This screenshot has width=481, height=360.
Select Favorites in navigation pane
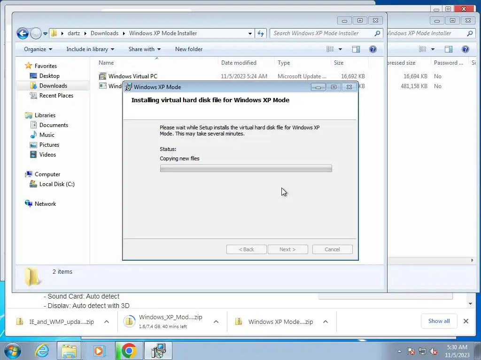tap(46, 66)
